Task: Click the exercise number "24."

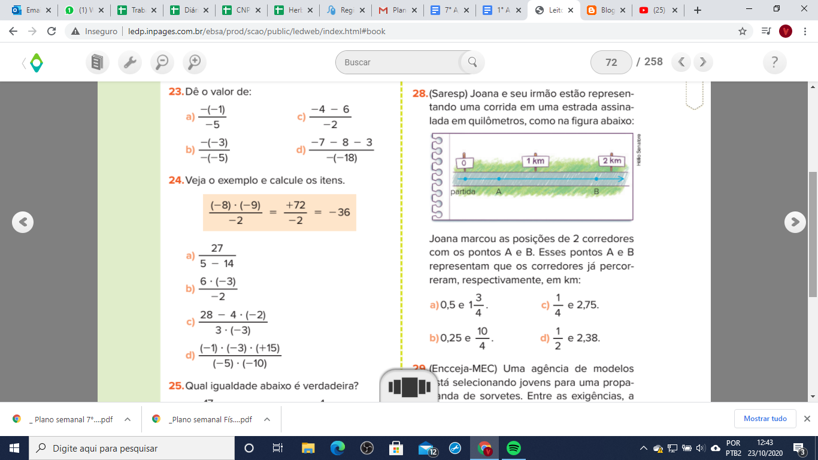Action: (x=176, y=180)
